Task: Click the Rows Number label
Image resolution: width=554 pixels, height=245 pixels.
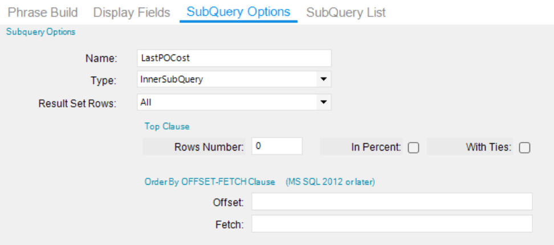Action: [209, 147]
